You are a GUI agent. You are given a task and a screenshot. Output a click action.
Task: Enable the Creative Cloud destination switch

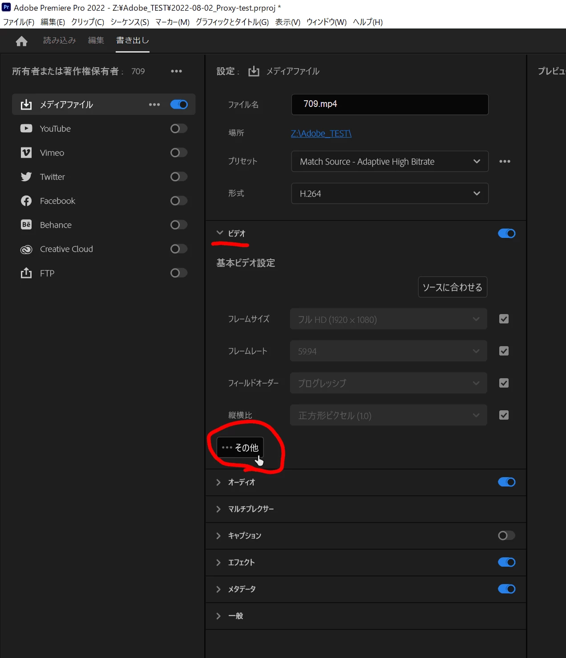179,249
